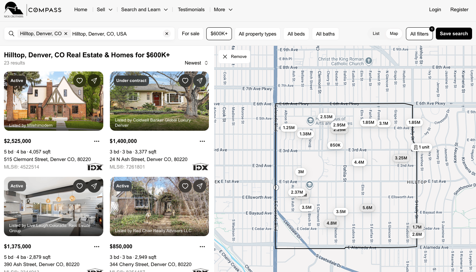Open the $600K+ price filter
This screenshot has height=272, width=476.
click(219, 34)
